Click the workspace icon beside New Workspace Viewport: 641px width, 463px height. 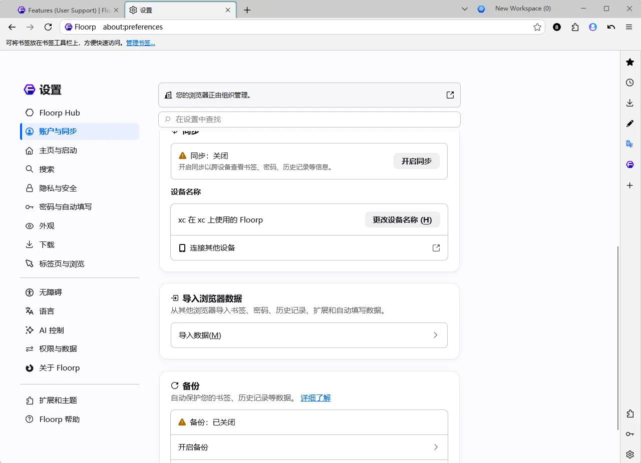pos(481,9)
